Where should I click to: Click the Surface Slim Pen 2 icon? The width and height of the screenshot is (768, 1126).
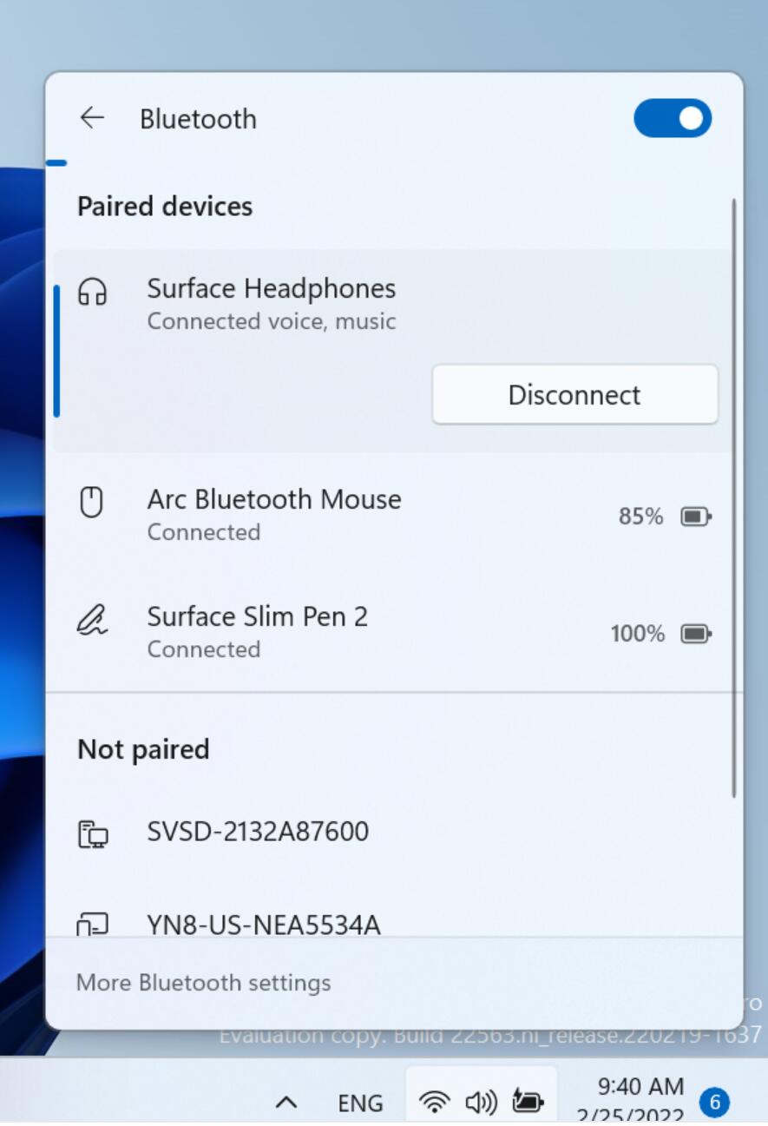(92, 620)
